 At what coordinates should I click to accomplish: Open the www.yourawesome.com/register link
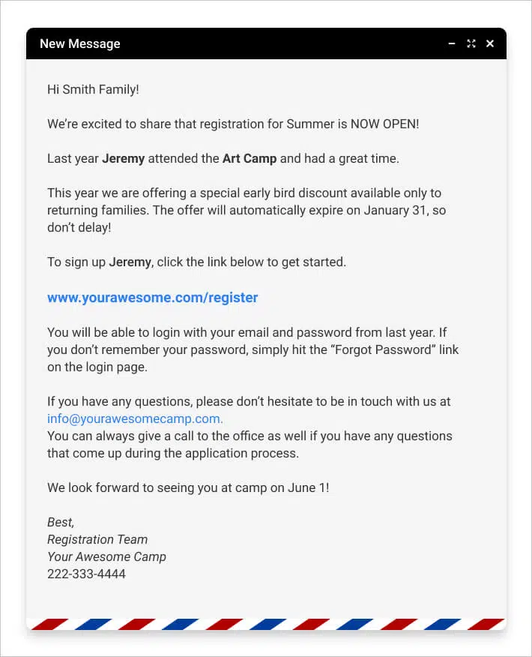pos(152,298)
